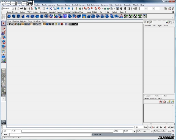Open the Create Deformers menu
The image size is (176, 140).
(x=78, y=5)
